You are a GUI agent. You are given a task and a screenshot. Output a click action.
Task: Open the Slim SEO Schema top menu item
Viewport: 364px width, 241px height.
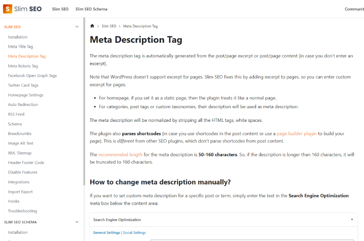[x=91, y=9]
